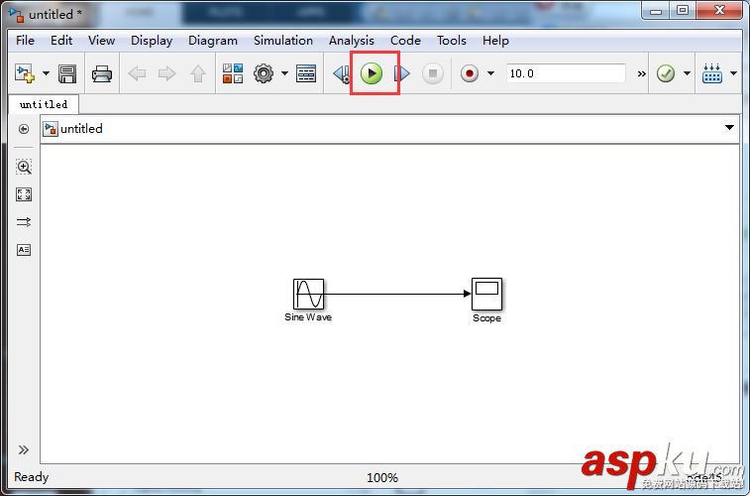Click the Ready status text
The width and height of the screenshot is (750, 496).
[x=32, y=477]
